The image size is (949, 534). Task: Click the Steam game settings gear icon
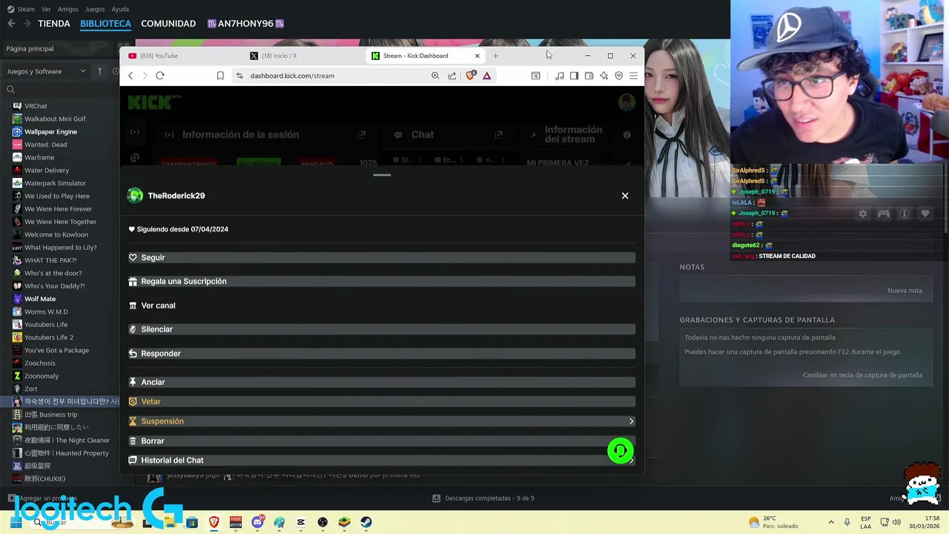click(x=863, y=214)
